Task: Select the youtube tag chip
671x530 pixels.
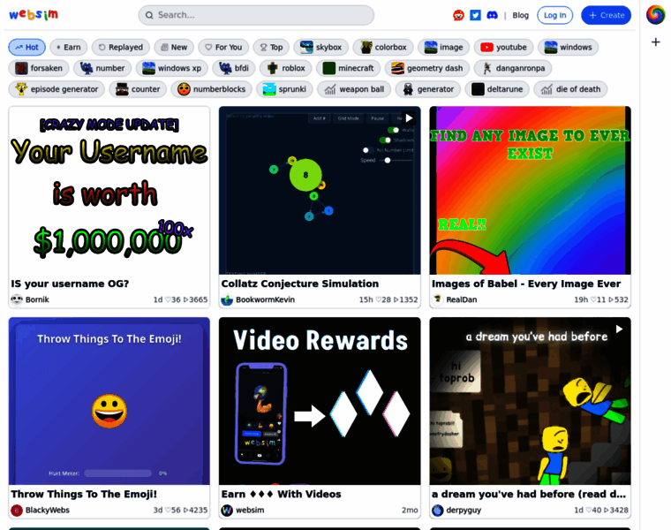Action: click(x=501, y=48)
